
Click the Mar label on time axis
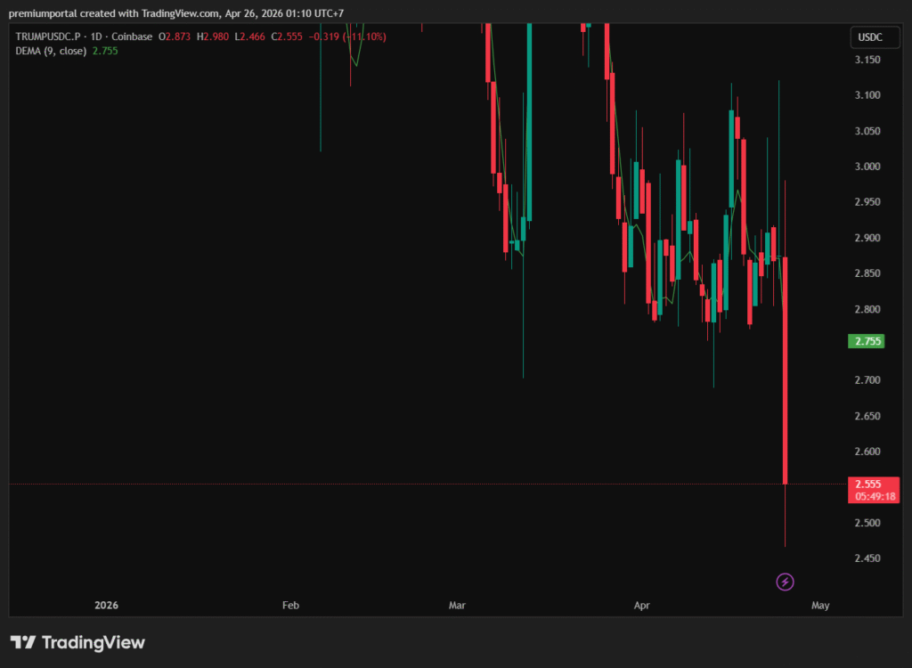point(458,605)
